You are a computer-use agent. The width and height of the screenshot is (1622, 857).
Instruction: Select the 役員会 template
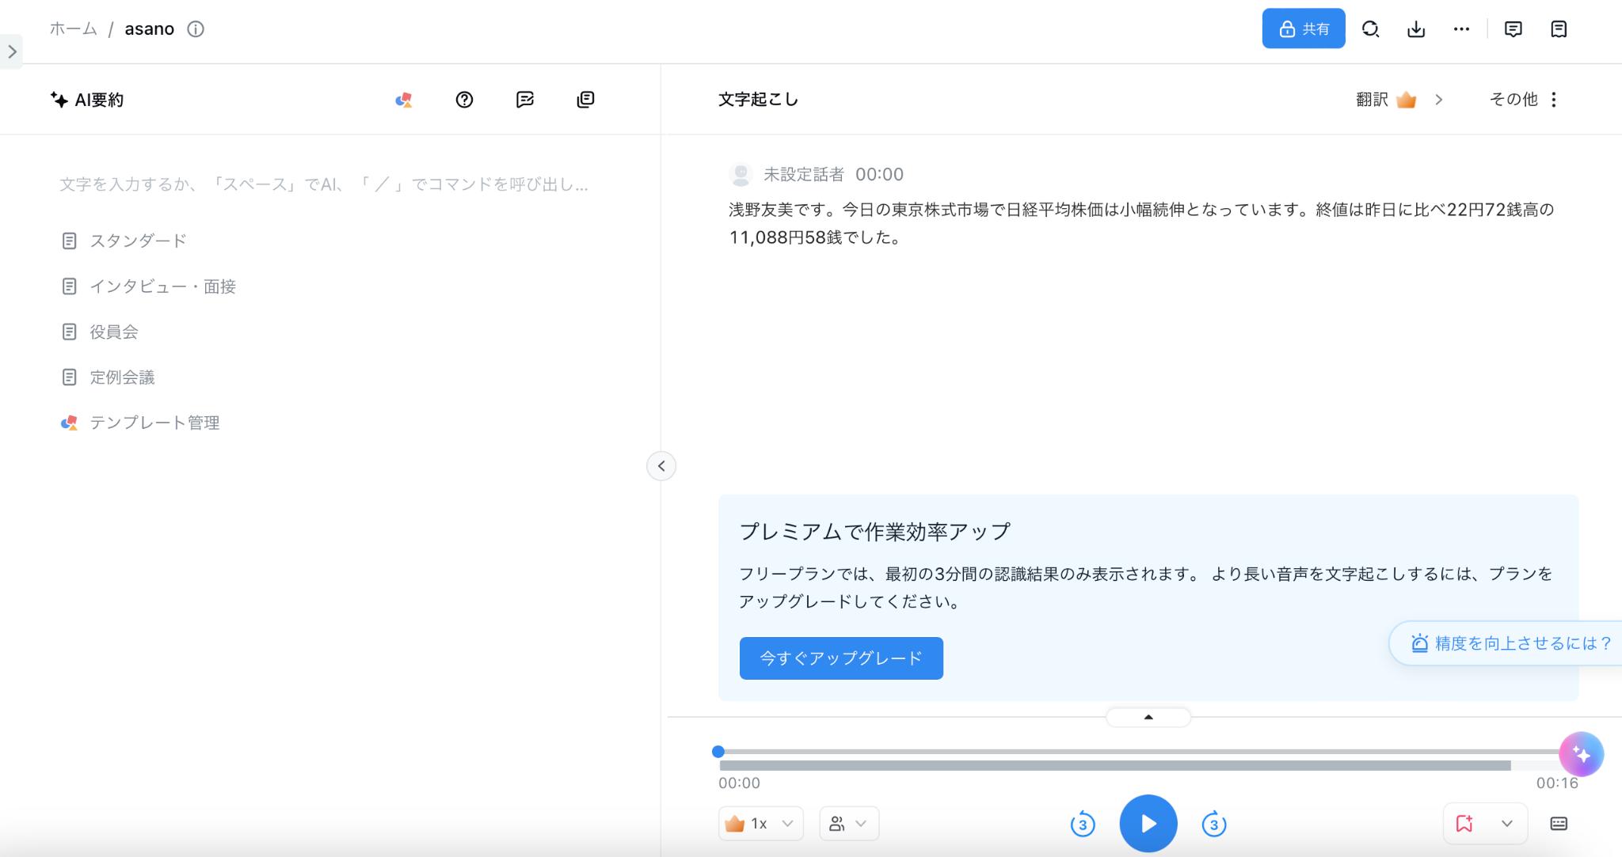pyautogui.click(x=100, y=332)
